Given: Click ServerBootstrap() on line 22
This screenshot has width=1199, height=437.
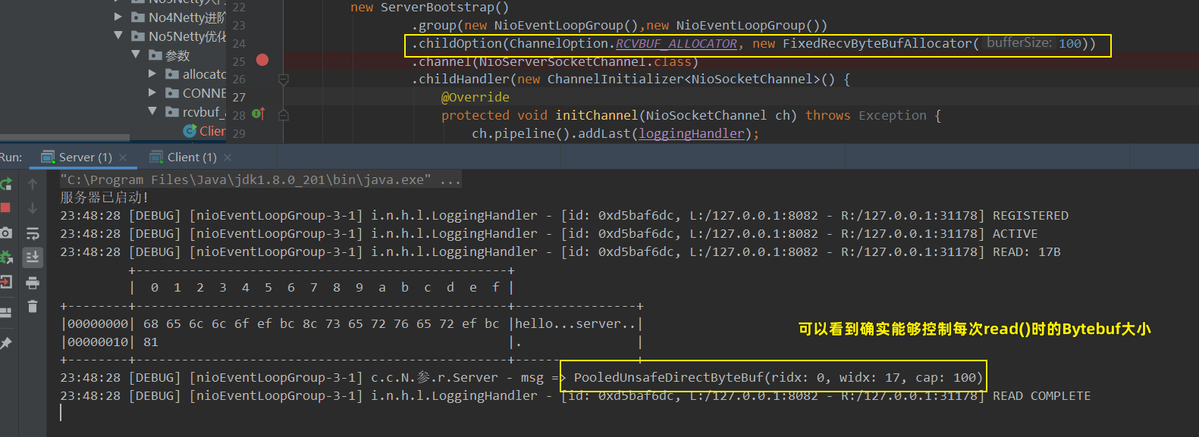Looking at the screenshot, I should click(x=444, y=8).
